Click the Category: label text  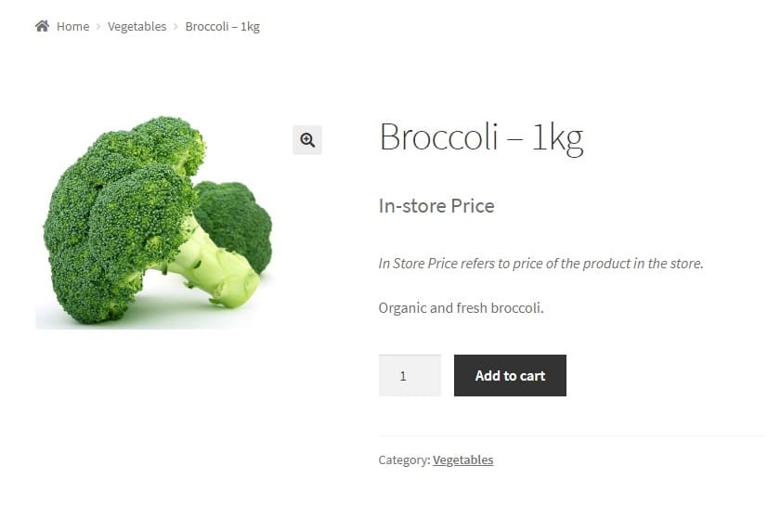[404, 460]
